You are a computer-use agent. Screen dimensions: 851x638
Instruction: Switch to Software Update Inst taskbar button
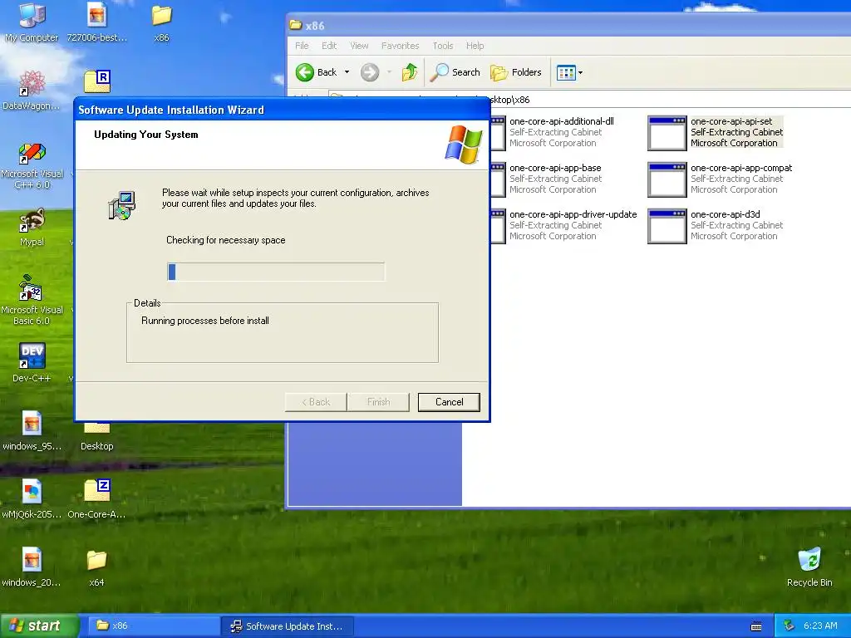pyautogui.click(x=288, y=626)
